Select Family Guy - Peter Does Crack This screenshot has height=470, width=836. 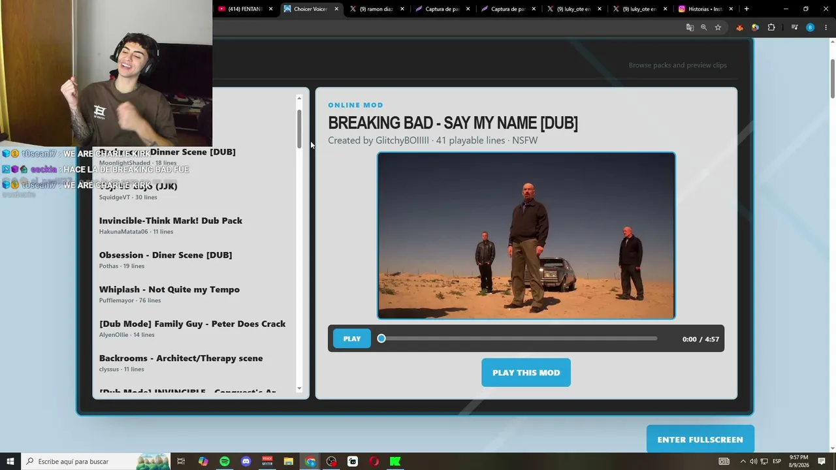pos(193,328)
